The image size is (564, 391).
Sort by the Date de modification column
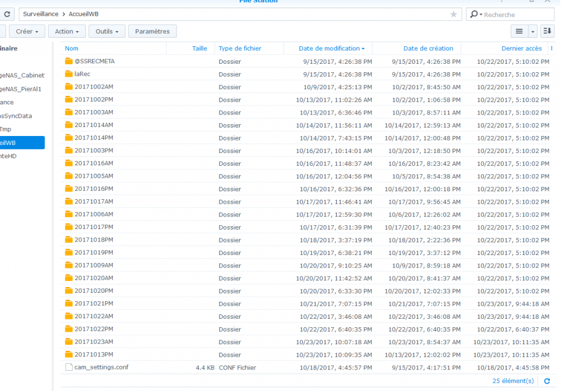click(329, 49)
